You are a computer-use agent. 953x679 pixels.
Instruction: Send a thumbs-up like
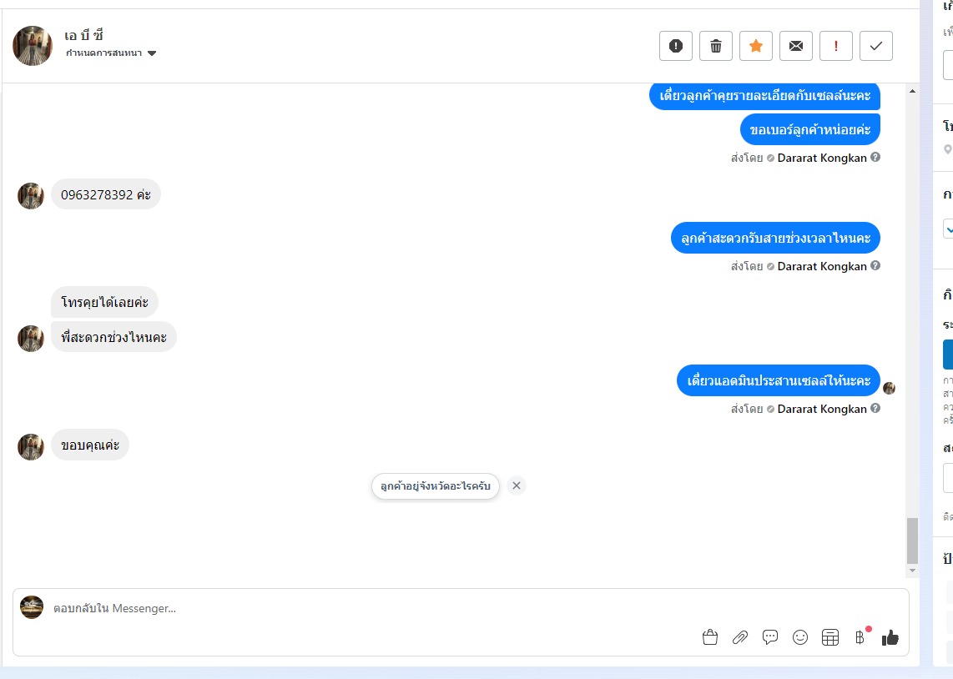(890, 637)
